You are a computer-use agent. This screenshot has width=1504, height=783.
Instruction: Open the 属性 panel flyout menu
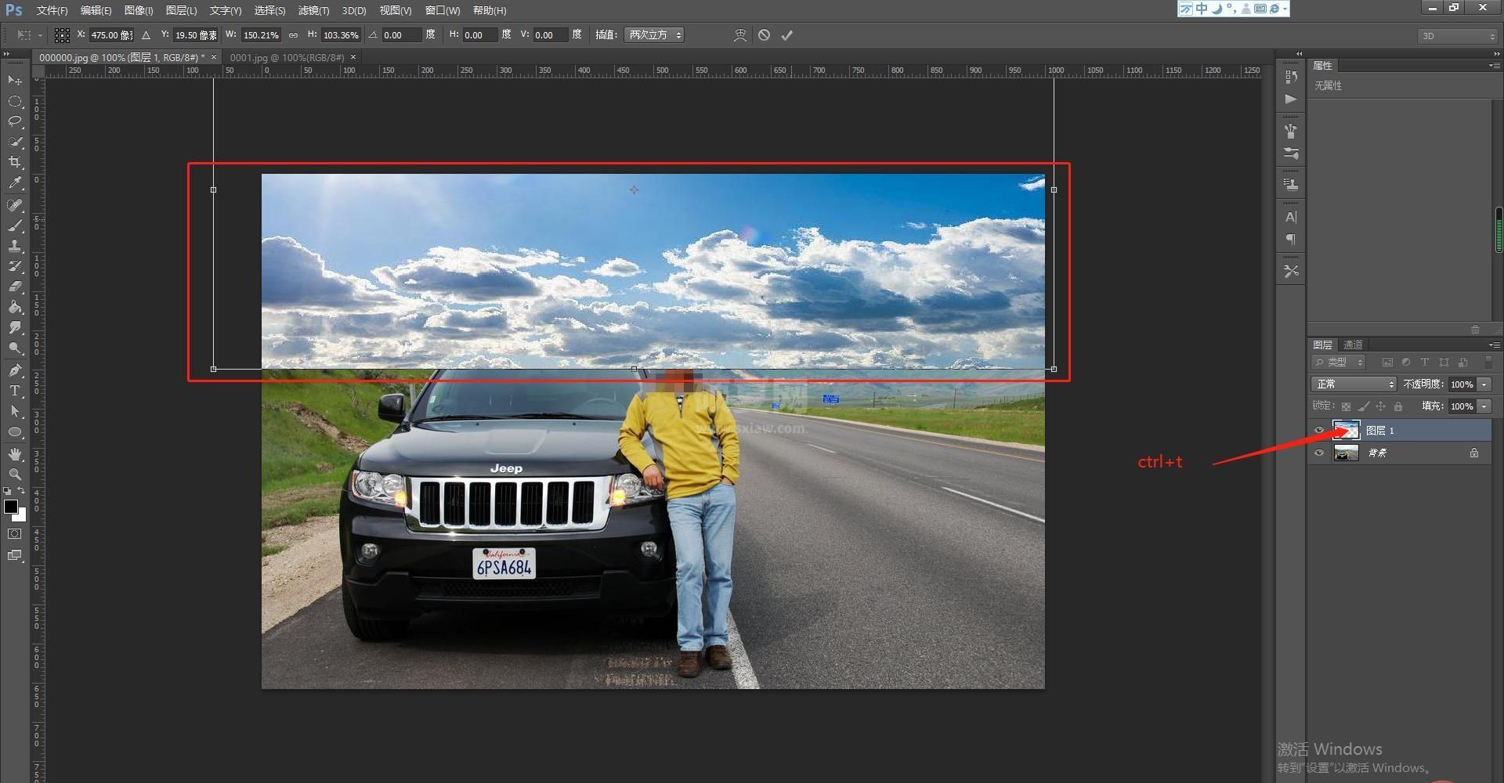[1494, 66]
